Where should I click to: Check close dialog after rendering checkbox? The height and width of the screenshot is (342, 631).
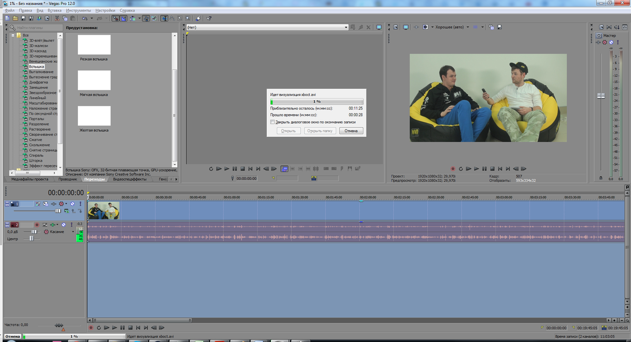point(272,122)
